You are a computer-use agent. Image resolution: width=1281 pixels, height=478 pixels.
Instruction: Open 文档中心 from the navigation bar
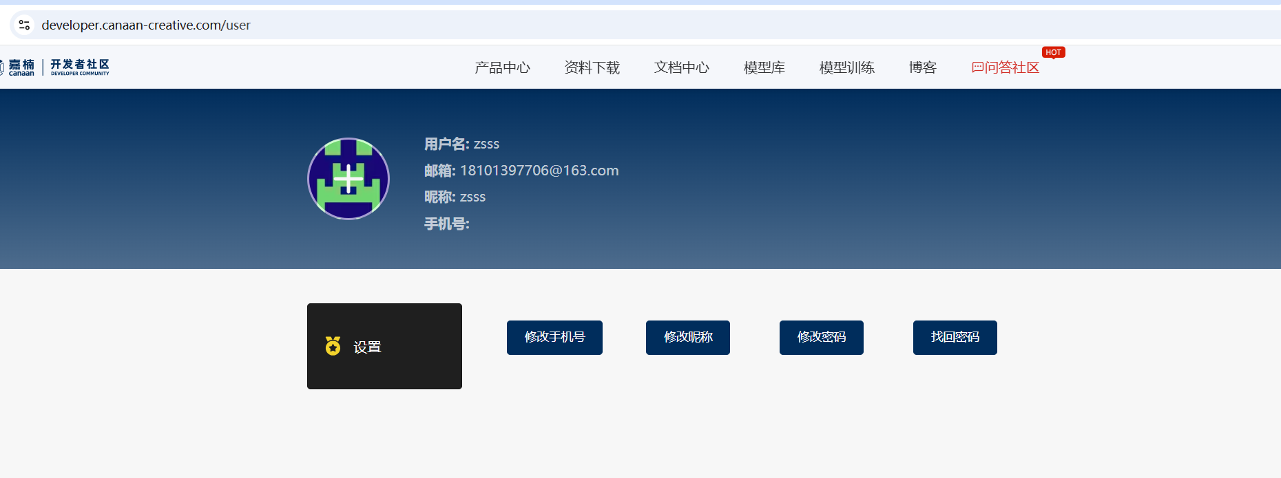tap(681, 67)
